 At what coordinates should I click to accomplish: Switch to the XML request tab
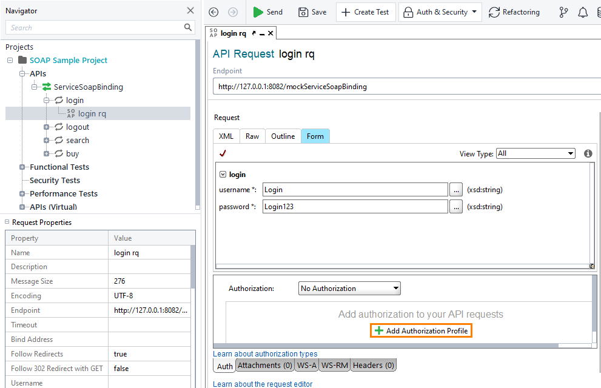(x=226, y=136)
